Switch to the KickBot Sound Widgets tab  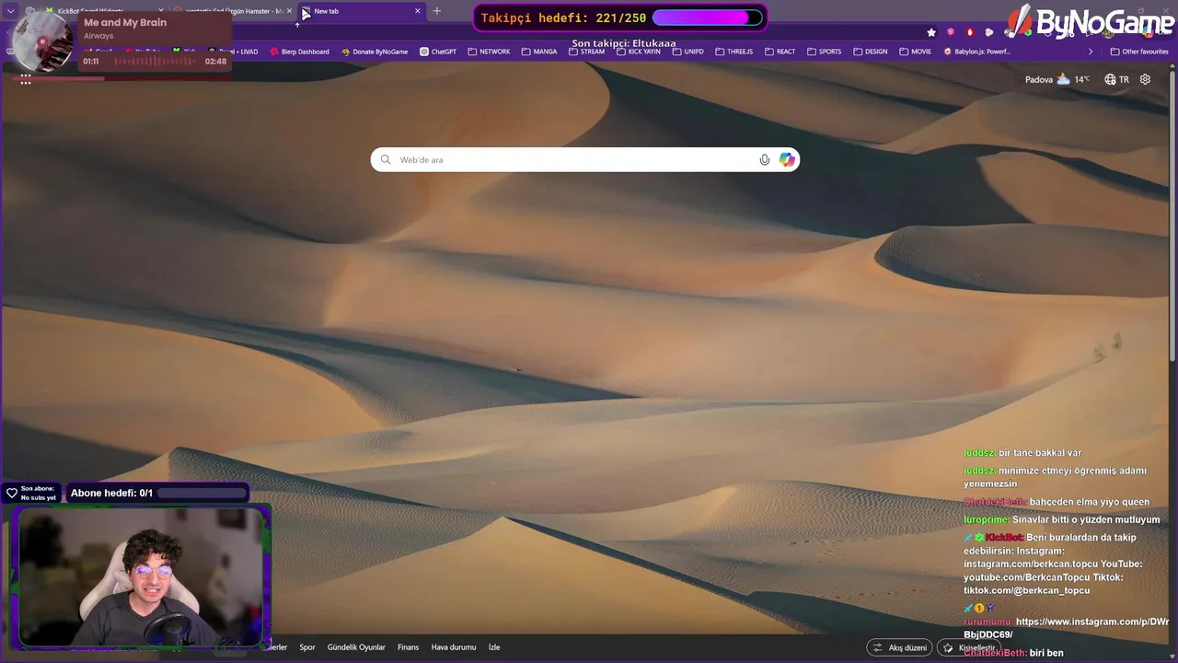(x=103, y=11)
